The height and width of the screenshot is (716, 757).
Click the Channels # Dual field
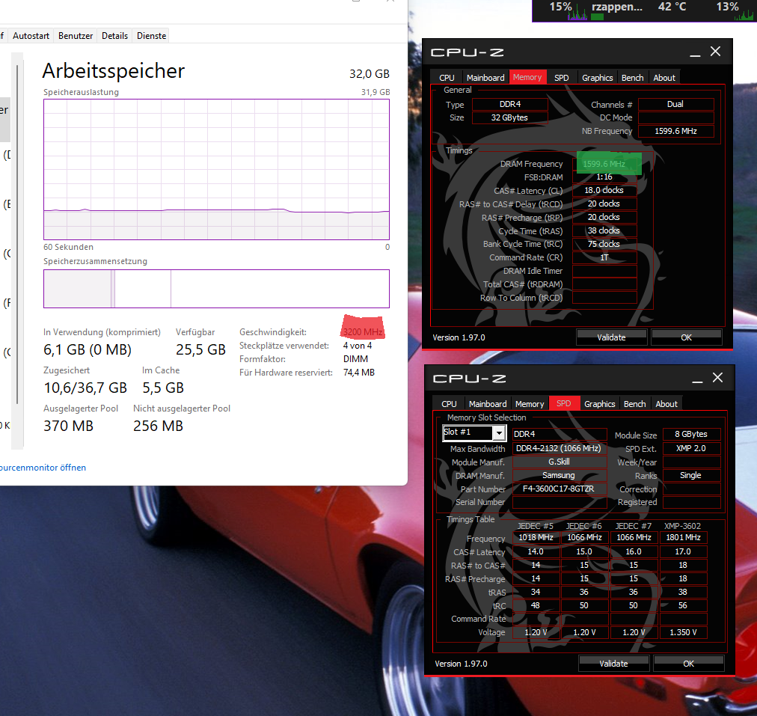(676, 104)
